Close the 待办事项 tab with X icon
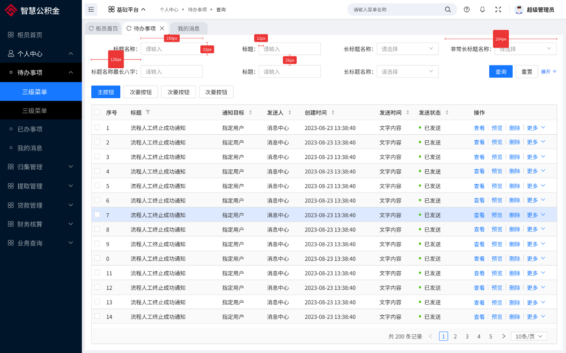 pos(162,29)
